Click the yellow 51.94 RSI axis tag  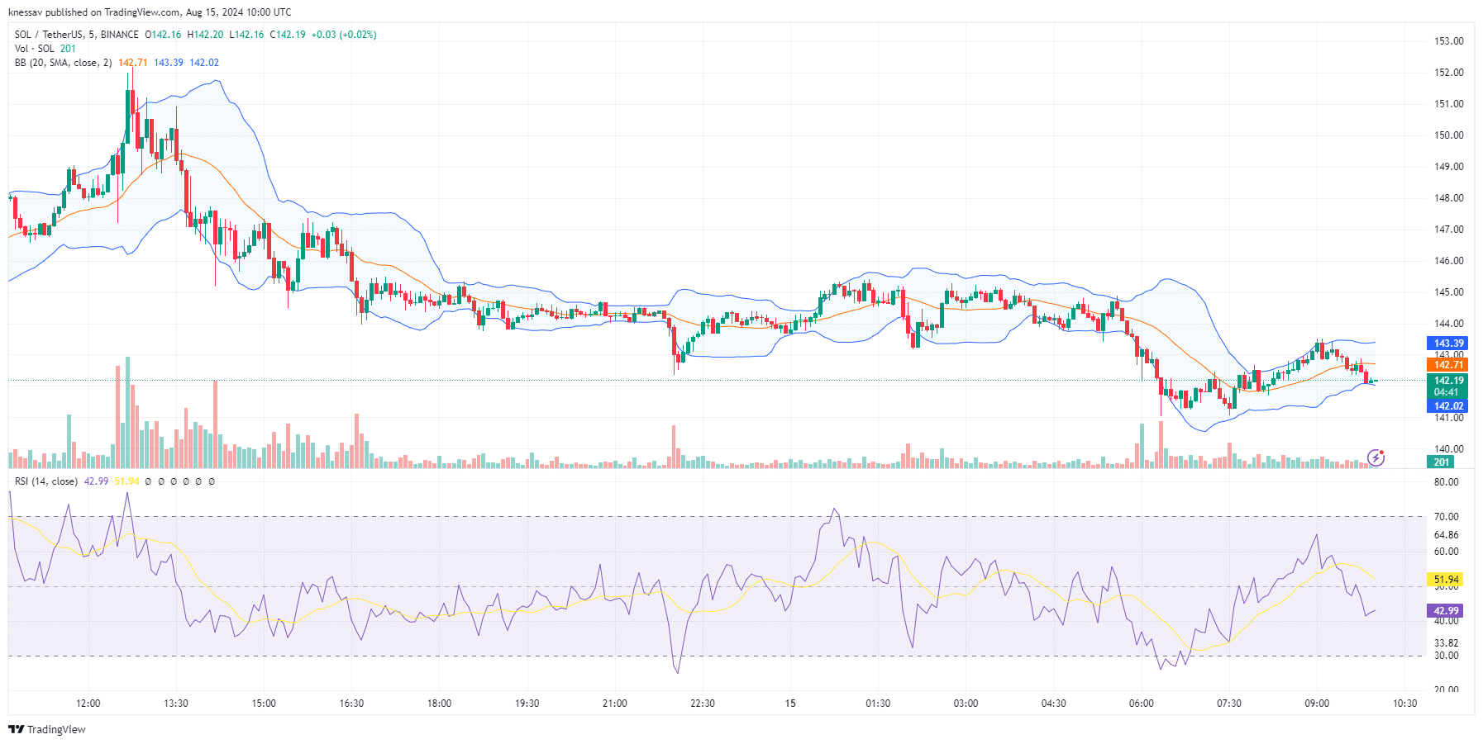click(1446, 580)
